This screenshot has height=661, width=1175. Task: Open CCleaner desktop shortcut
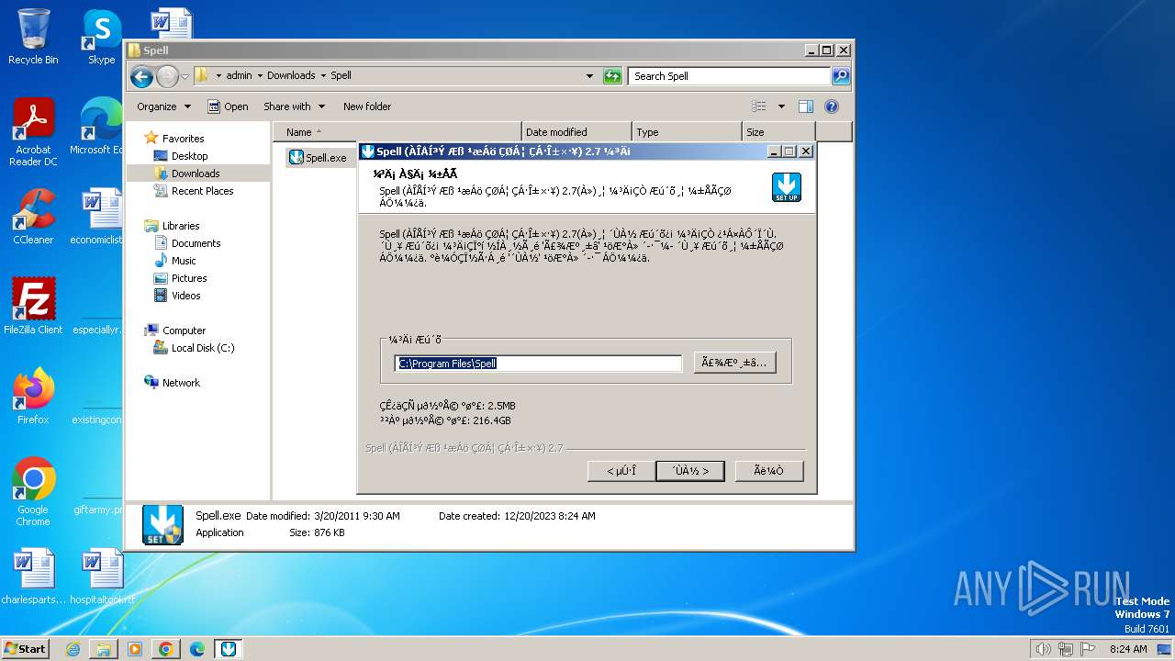pos(33,217)
